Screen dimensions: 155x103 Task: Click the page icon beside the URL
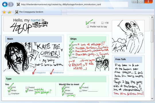click(x=18, y=5)
